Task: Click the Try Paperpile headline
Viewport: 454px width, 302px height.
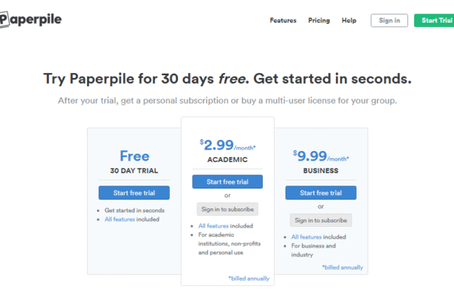Action: point(227,79)
